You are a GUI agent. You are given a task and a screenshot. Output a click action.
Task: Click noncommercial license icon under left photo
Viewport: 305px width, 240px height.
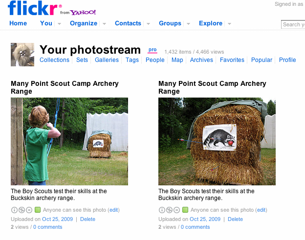22,210
